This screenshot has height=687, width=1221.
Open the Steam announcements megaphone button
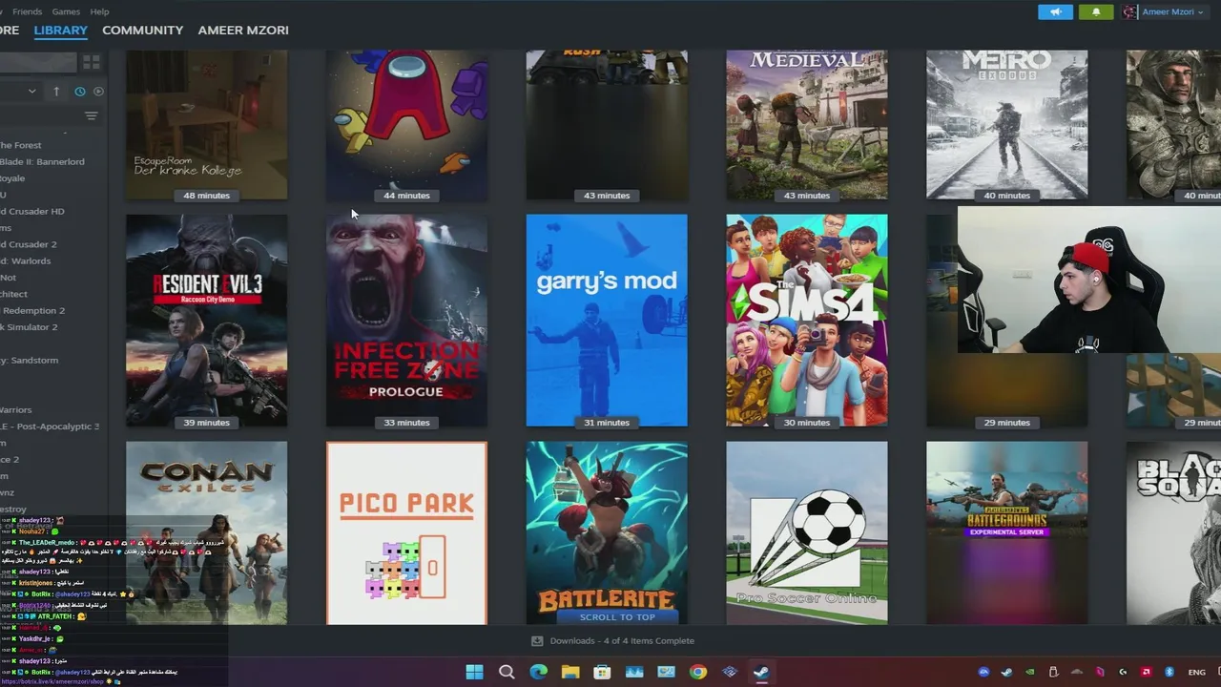[x=1056, y=11]
